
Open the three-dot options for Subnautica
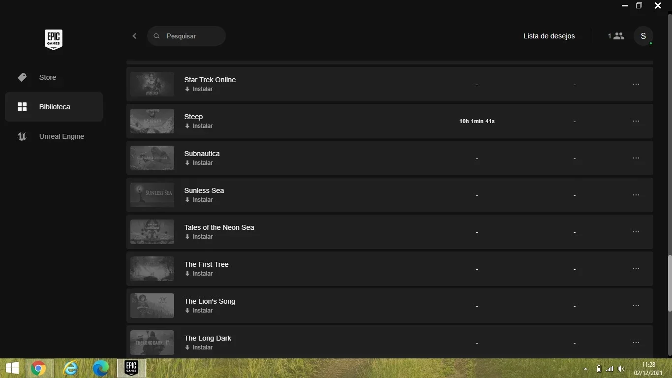tap(636, 158)
